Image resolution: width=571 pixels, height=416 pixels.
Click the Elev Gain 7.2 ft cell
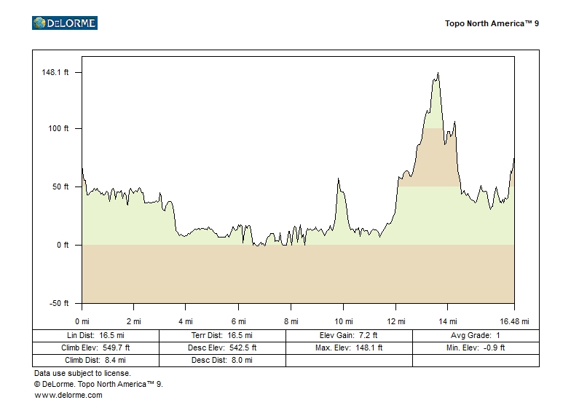pos(349,336)
